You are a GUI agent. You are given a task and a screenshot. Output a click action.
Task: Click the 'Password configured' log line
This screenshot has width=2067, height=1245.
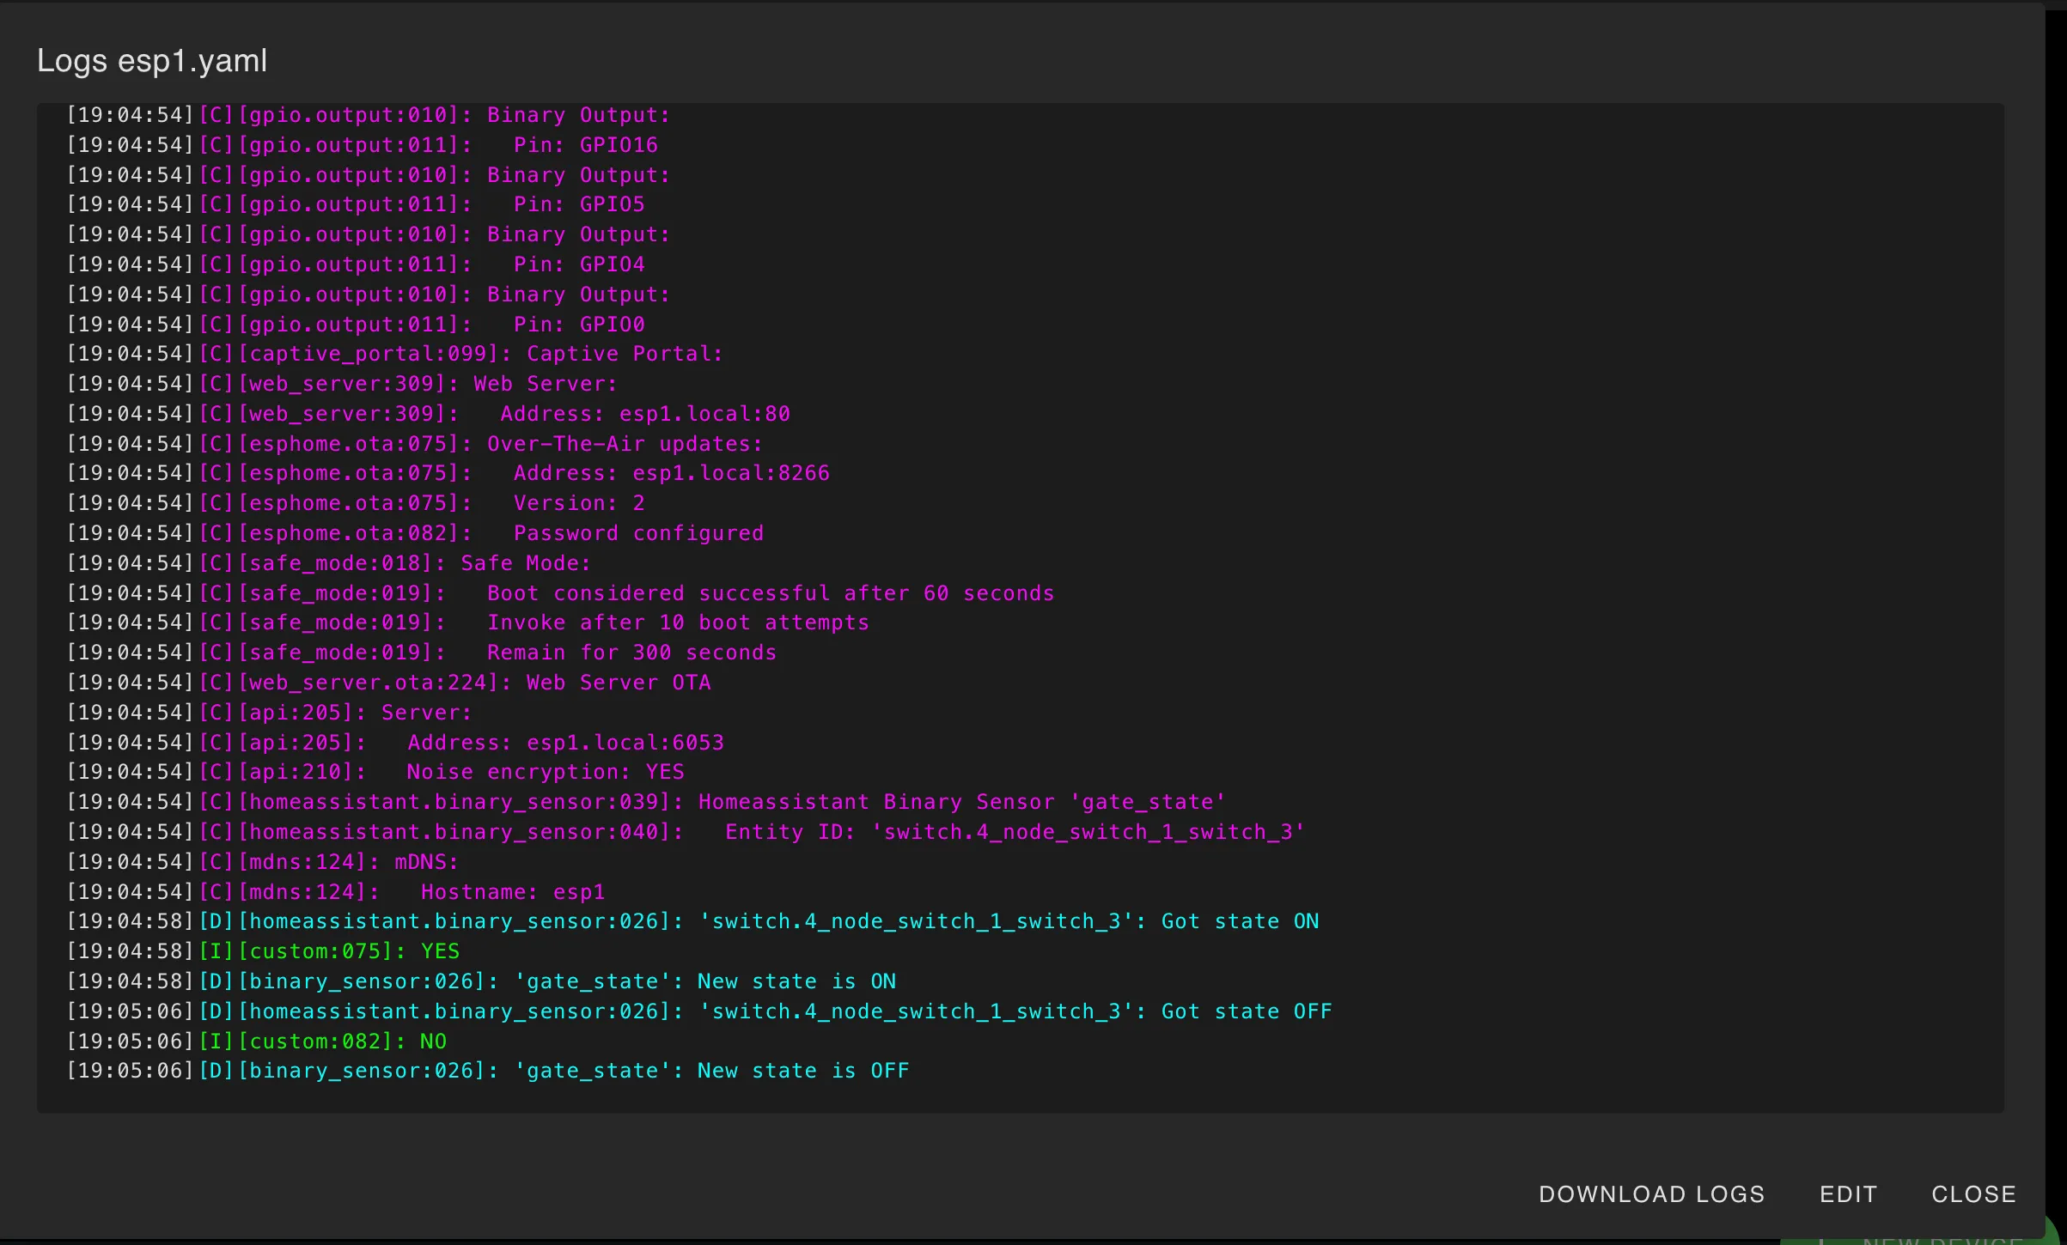[637, 533]
